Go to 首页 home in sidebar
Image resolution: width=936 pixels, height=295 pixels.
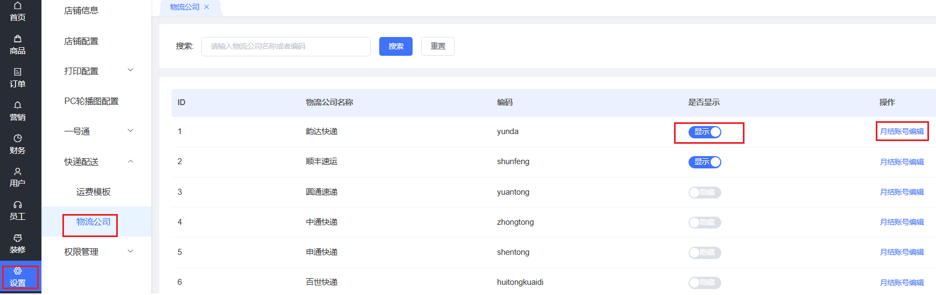coord(18,11)
